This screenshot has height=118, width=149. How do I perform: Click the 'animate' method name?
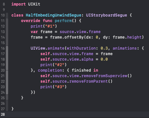(x=56, y=48)
